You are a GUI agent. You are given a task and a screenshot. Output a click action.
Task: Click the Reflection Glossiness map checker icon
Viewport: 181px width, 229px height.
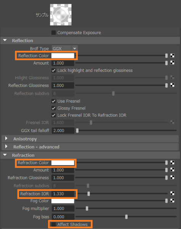click(x=172, y=85)
